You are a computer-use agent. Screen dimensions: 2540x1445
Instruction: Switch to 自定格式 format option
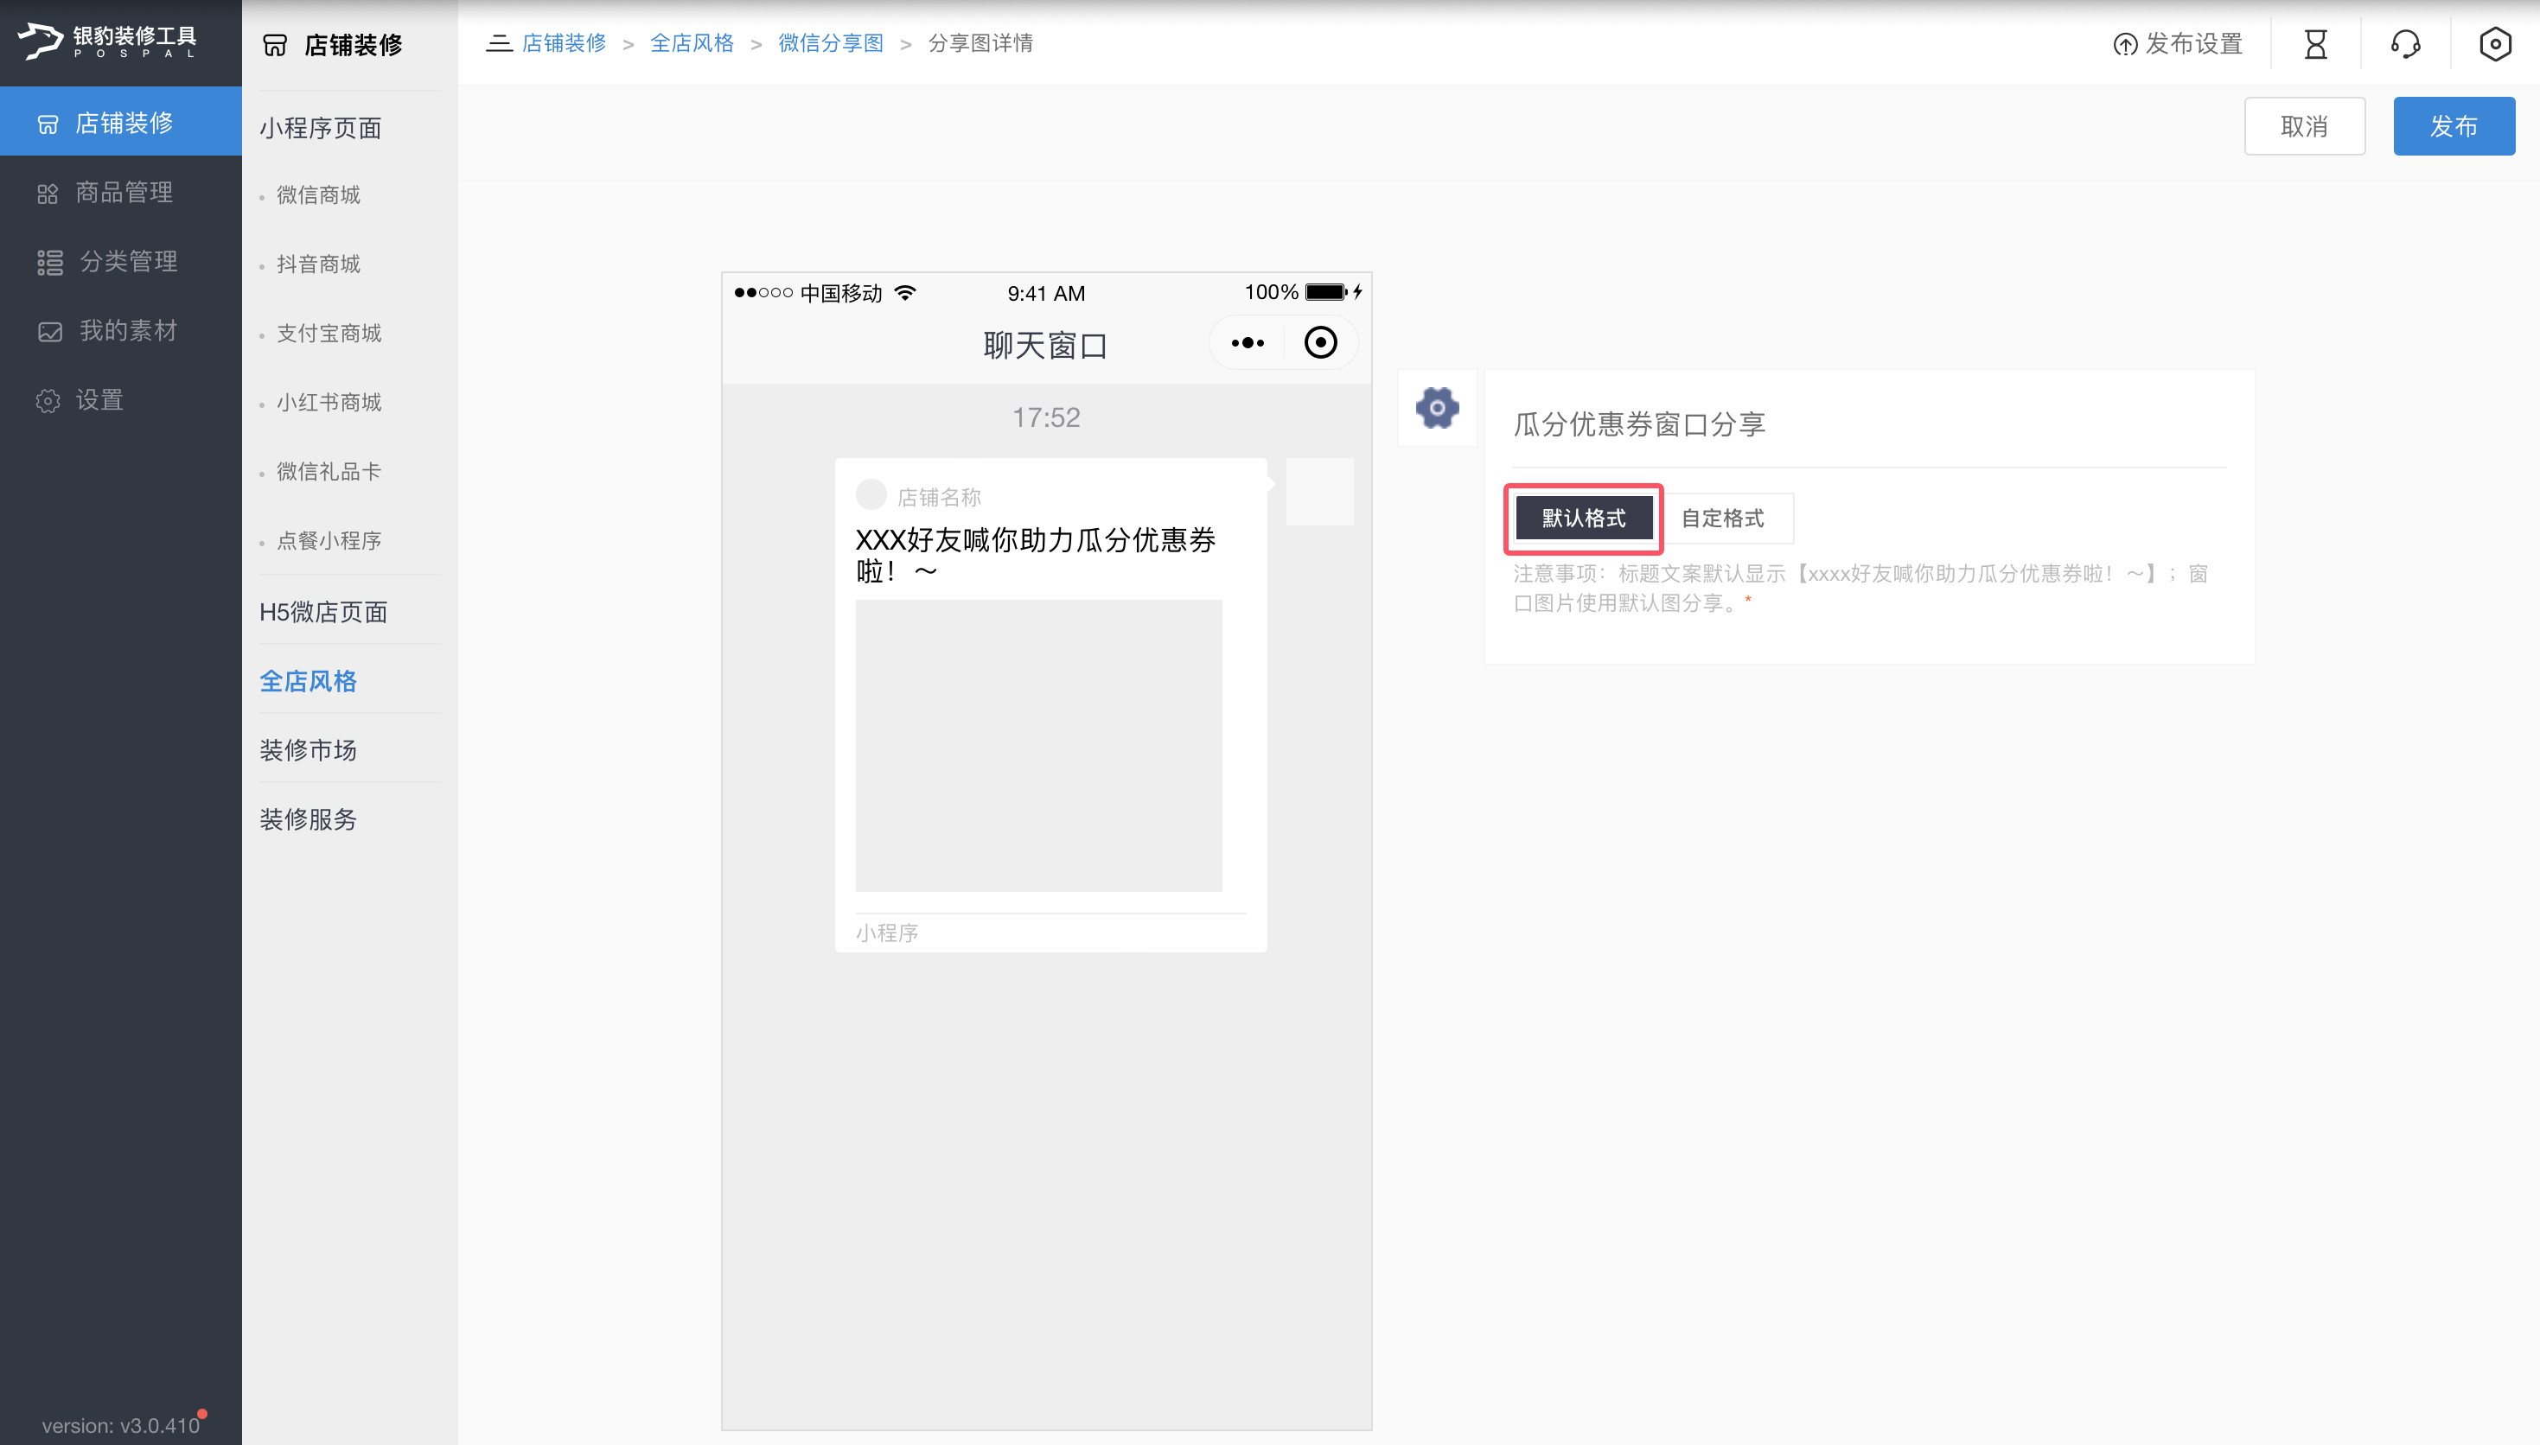(x=1722, y=518)
